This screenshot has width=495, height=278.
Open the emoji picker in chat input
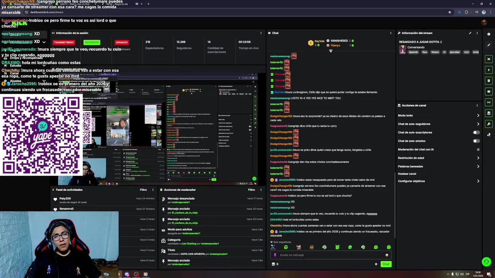[387, 255]
